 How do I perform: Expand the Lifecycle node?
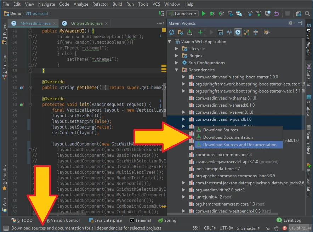click(x=177, y=49)
